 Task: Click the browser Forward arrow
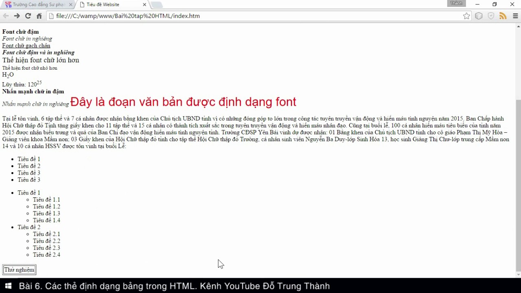(17, 16)
